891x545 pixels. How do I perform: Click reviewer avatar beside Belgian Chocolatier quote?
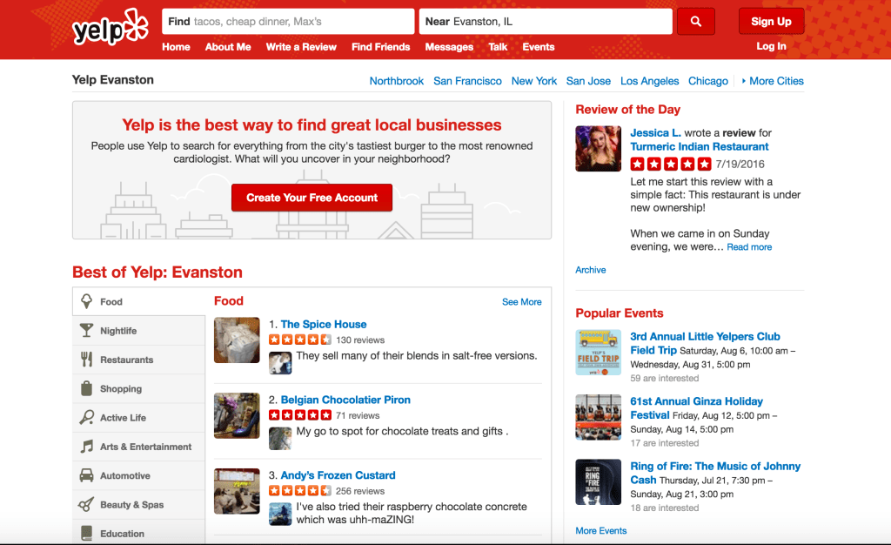[x=280, y=439]
